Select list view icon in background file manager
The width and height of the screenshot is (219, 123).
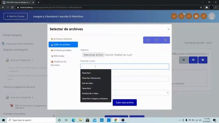(193, 60)
